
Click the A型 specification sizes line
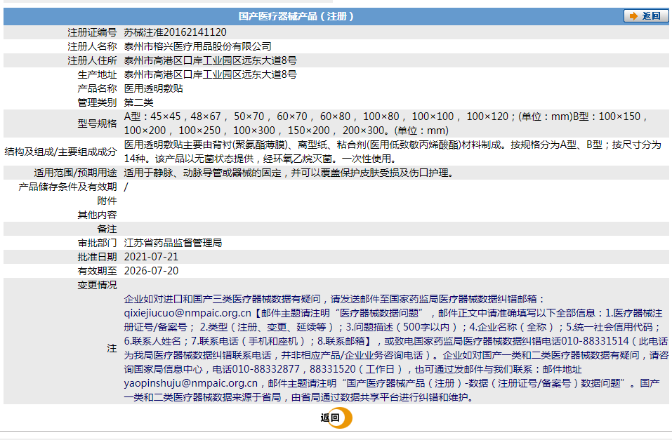pos(386,116)
